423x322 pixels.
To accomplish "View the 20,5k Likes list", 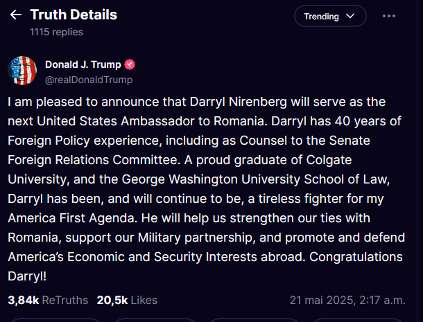I will tap(127, 300).
